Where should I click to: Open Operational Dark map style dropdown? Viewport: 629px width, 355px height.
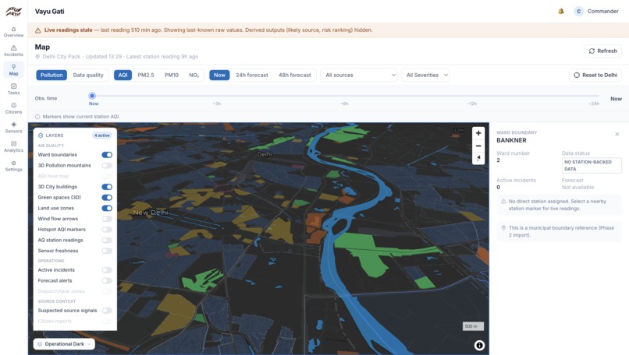pyautogui.click(x=64, y=344)
